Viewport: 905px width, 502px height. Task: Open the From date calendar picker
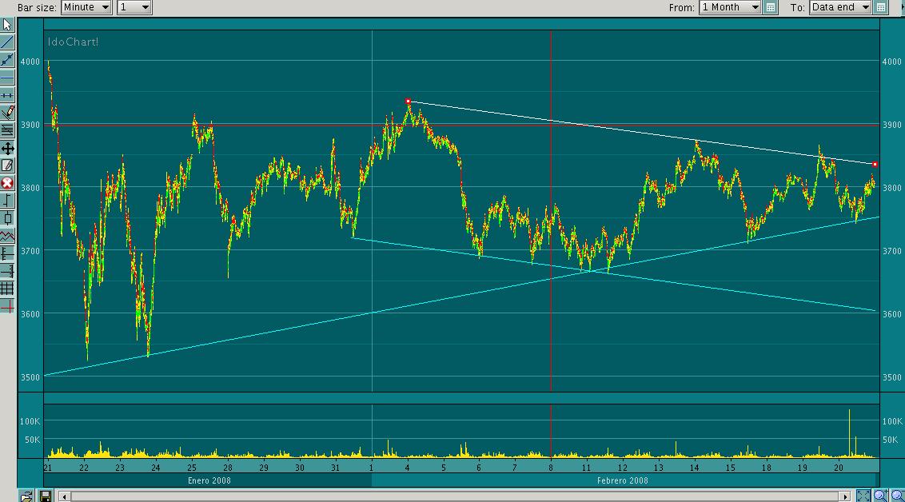(771, 7)
